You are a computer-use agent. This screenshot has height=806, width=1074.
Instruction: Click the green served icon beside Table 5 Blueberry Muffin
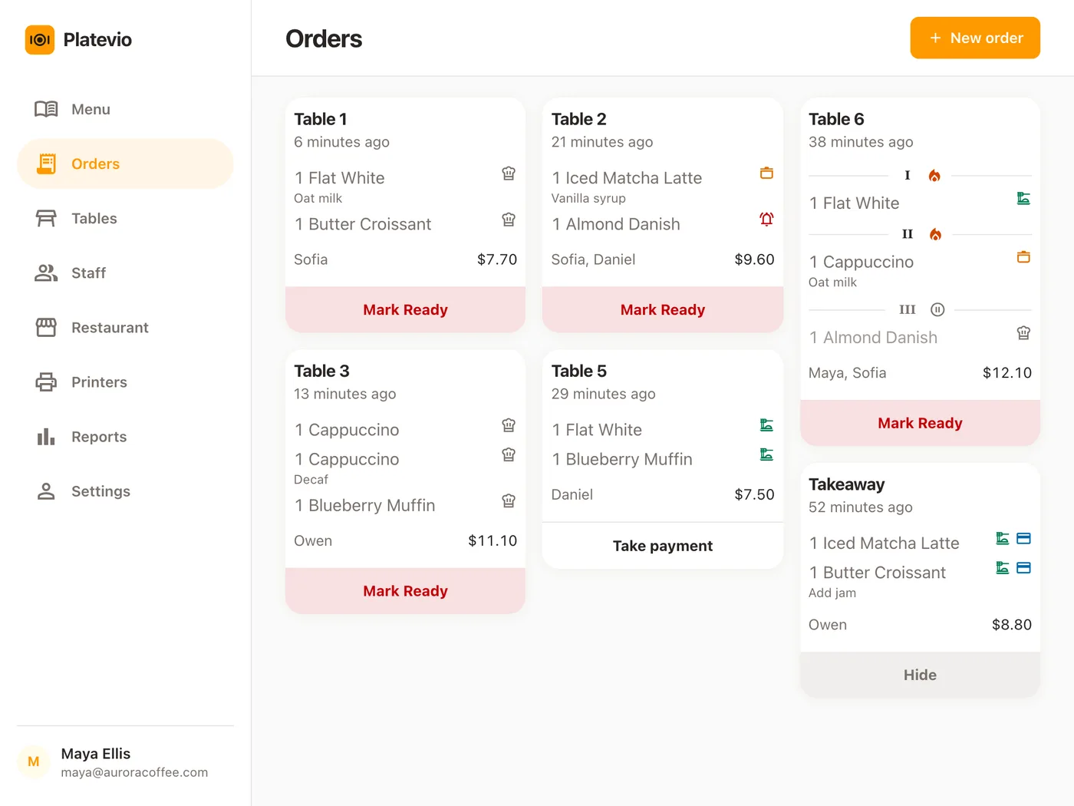pos(766,454)
